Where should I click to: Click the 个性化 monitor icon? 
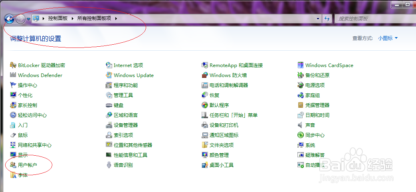(13, 95)
